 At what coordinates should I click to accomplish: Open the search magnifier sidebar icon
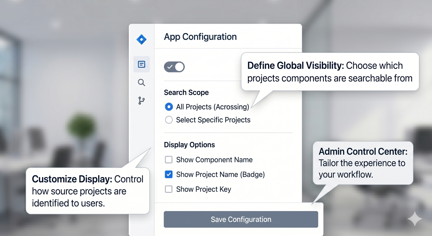pos(141,83)
